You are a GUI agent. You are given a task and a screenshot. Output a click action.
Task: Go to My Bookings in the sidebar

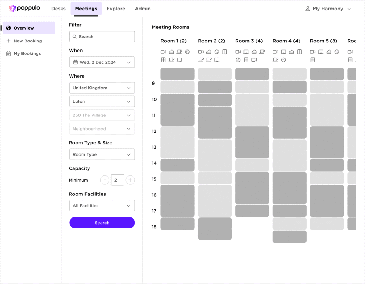[x=27, y=54]
